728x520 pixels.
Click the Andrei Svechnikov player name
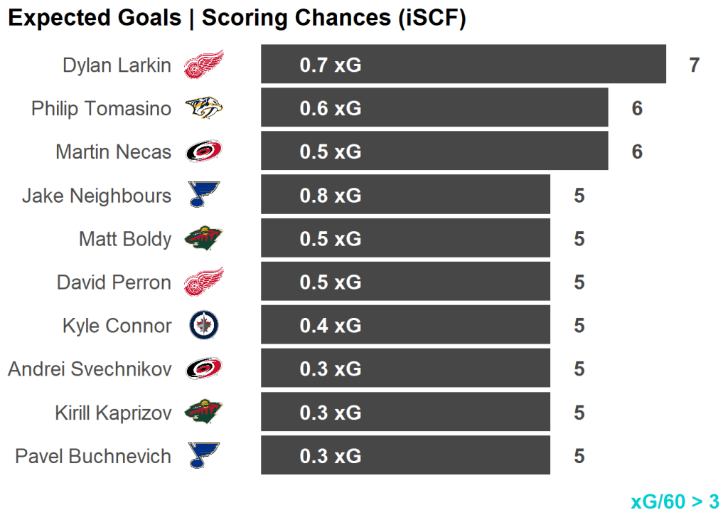coord(90,369)
